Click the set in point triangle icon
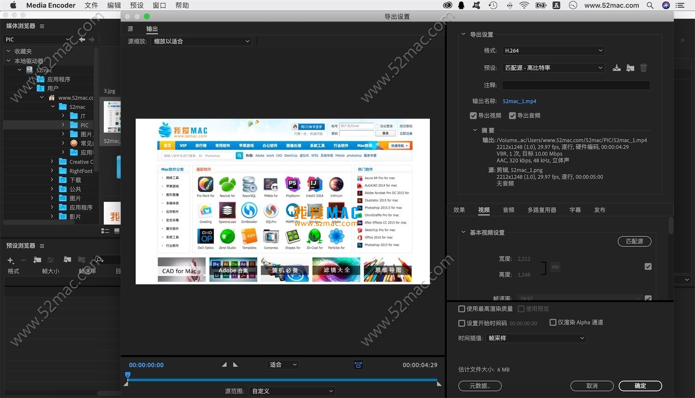Image resolution: width=695 pixels, height=398 pixels. (x=224, y=365)
